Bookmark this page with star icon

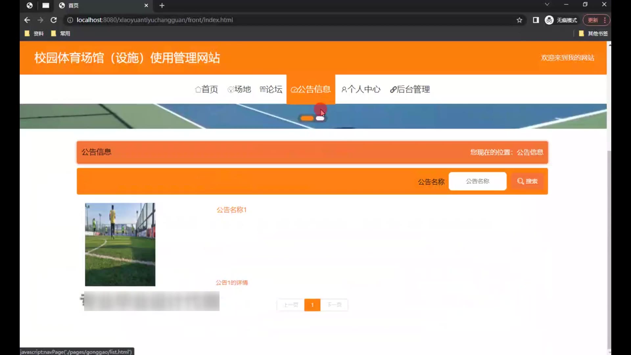[519, 20]
